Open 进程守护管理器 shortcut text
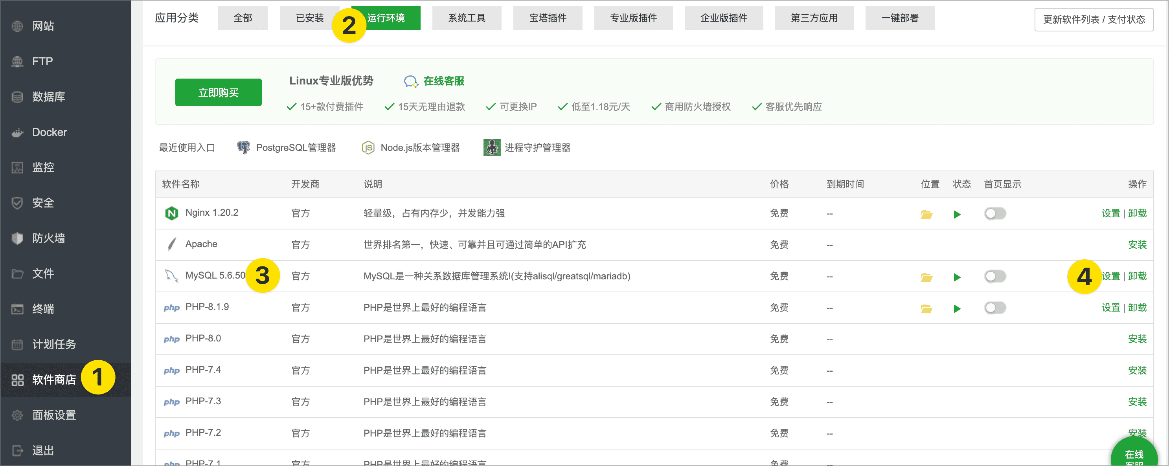The image size is (1169, 466). [538, 148]
